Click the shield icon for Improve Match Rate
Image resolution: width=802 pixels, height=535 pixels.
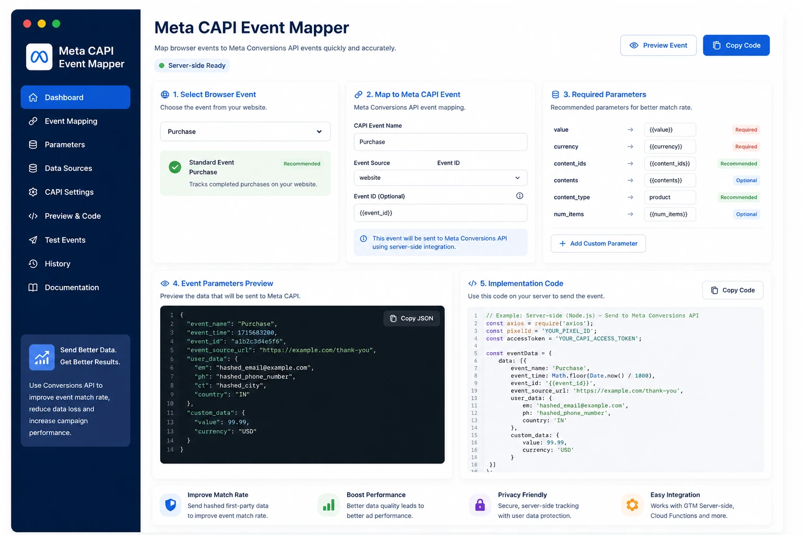pyautogui.click(x=170, y=505)
